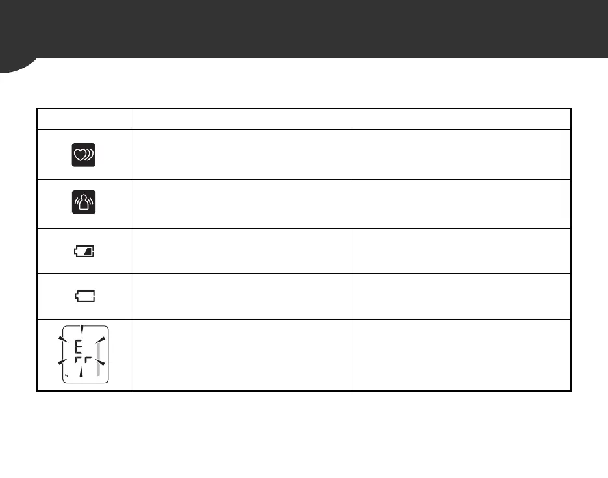
Task: Select last column cell in body movement row
Action: pyautogui.click(x=461, y=204)
